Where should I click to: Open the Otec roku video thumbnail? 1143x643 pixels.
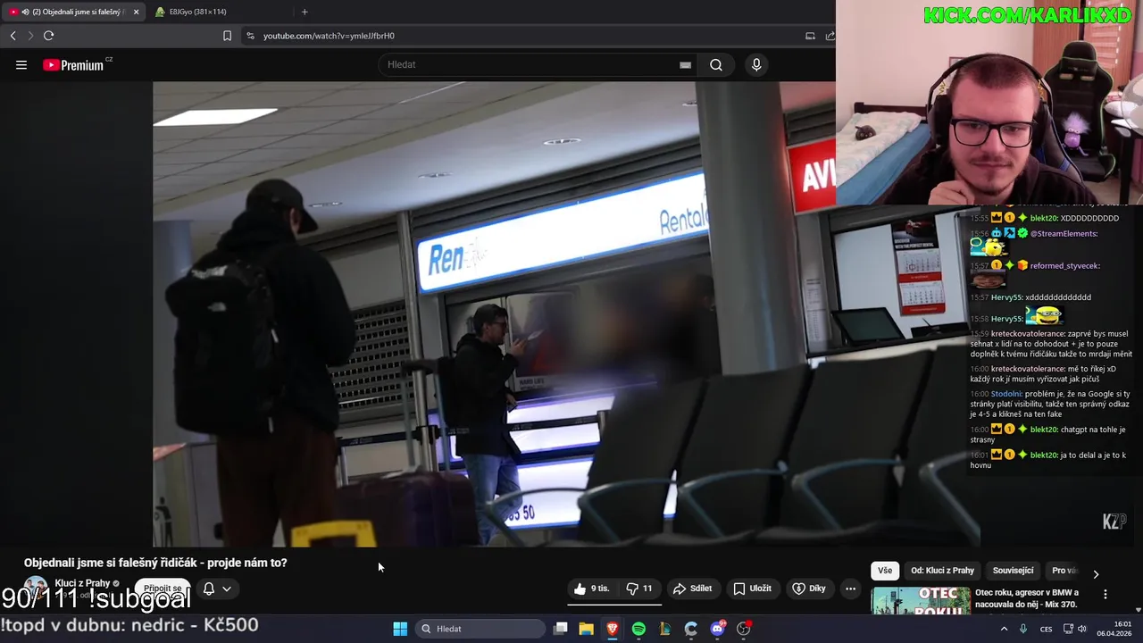(921, 600)
